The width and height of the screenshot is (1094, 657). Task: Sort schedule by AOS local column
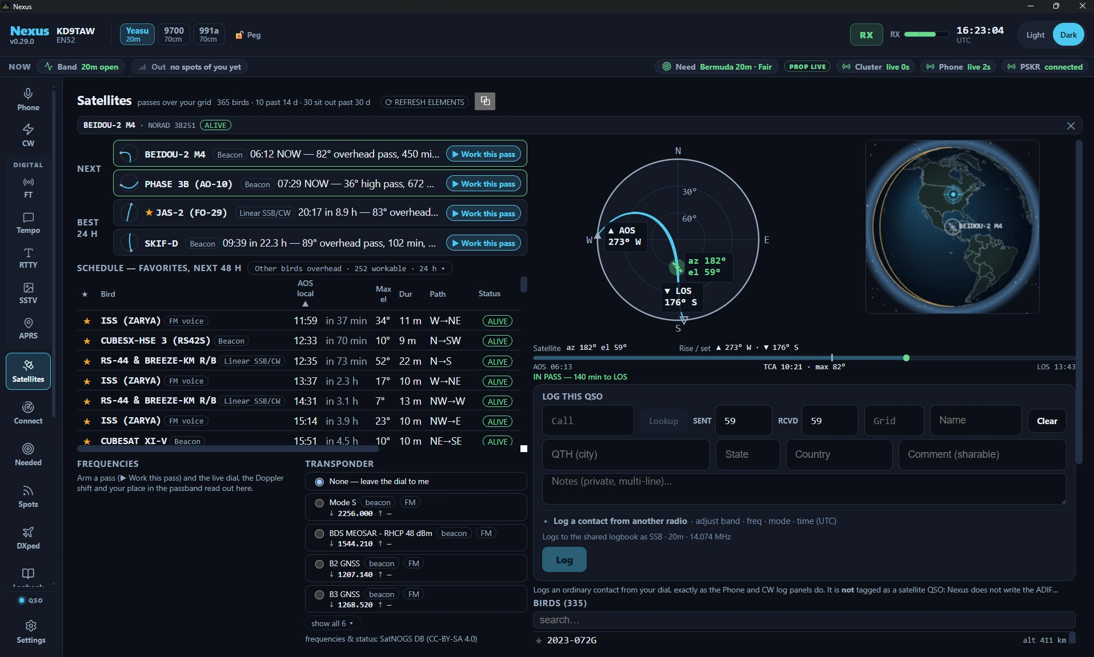[x=305, y=293]
